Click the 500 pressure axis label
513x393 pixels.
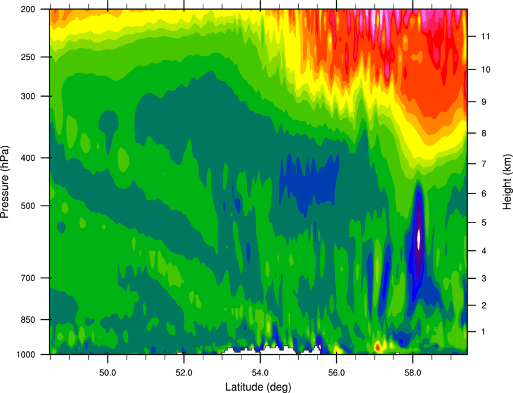point(28,206)
